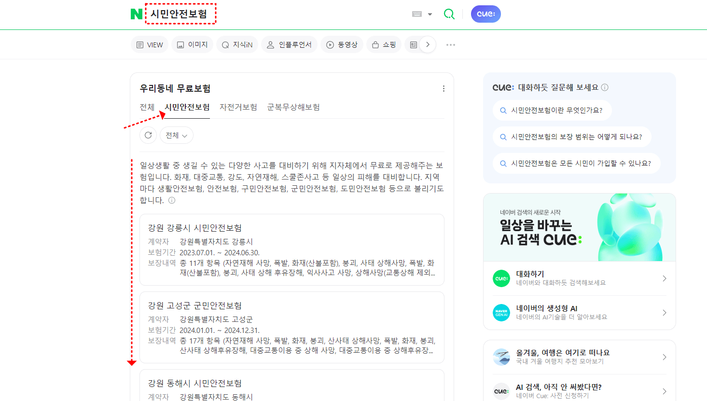Open the 강원 강릉시 시민안전보험 result
Screen dimensions: 707x401
(x=194, y=227)
